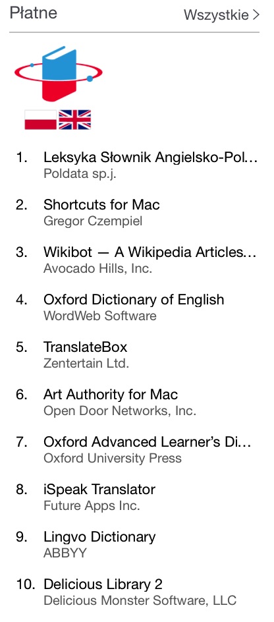The image size is (274, 622).
Task: Click developer name Poldata sp.j.
Action: pyautogui.click(x=80, y=174)
